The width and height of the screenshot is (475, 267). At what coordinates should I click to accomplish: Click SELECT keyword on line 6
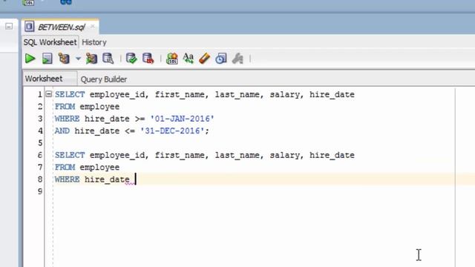coord(70,155)
